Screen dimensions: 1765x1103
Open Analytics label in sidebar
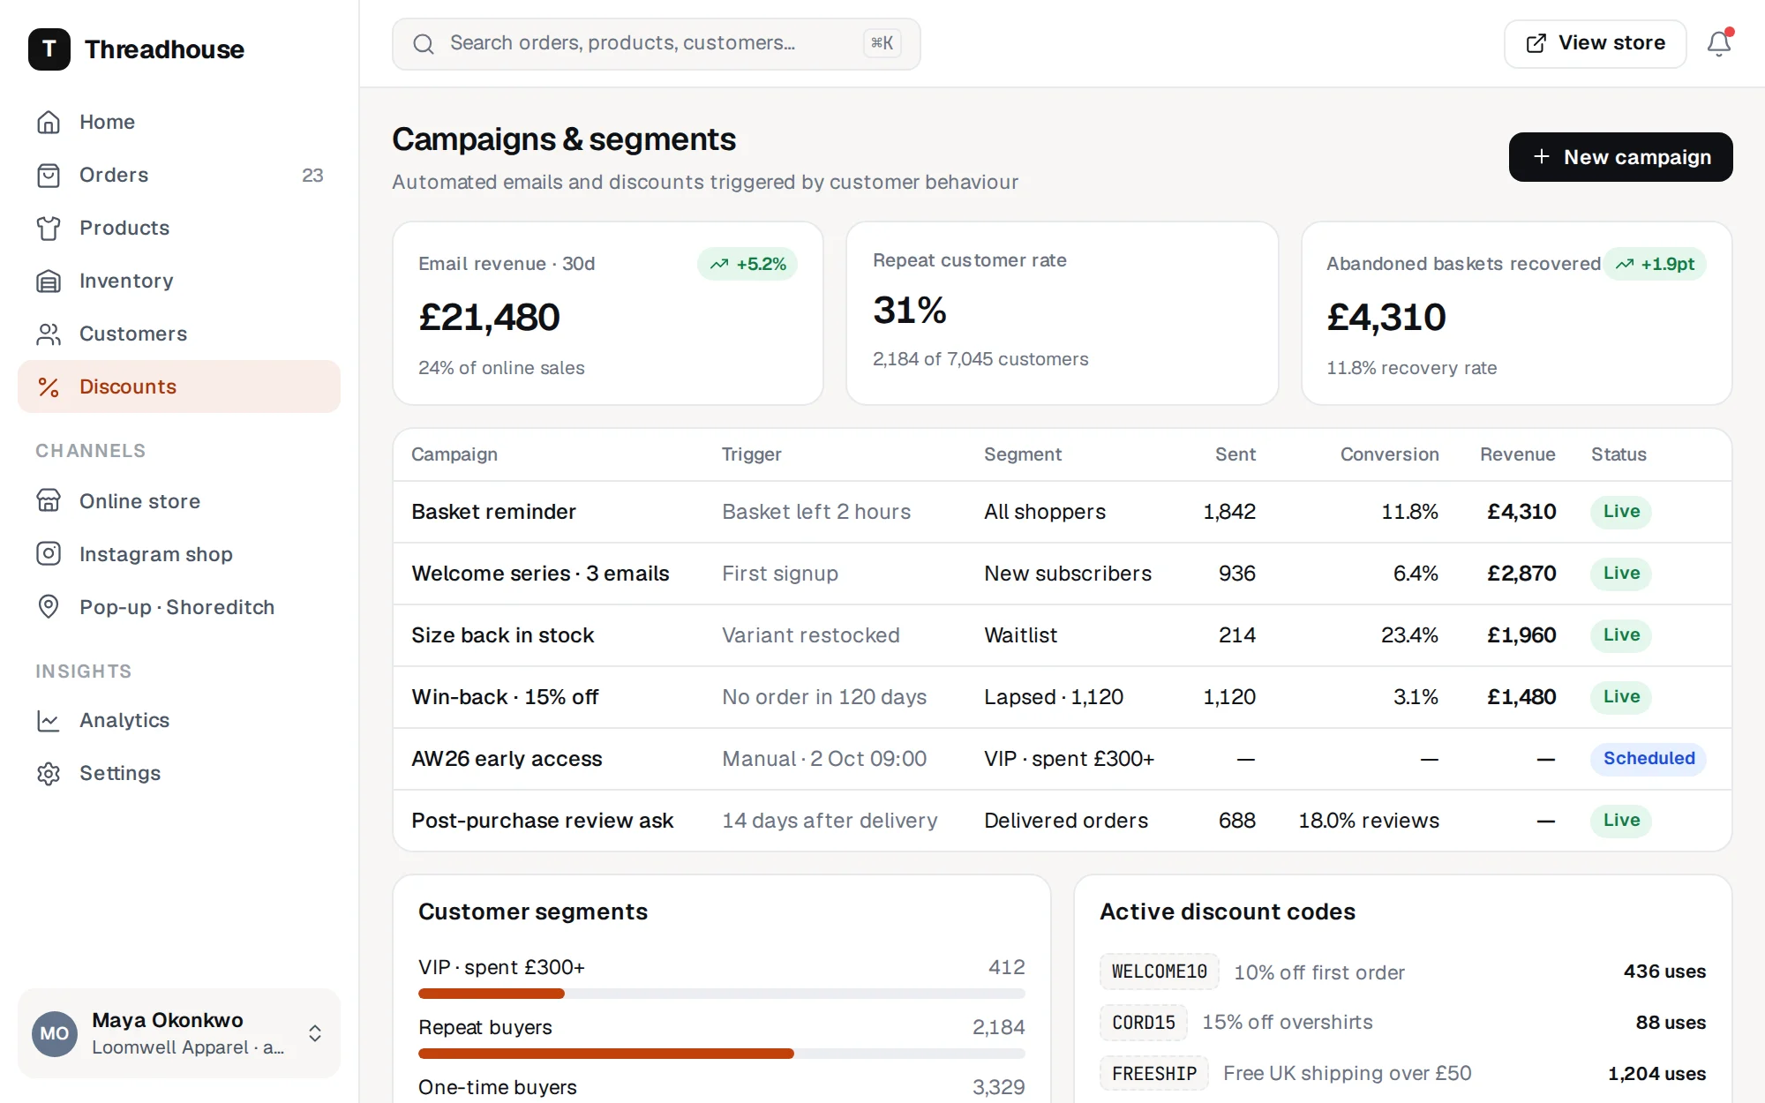click(124, 720)
